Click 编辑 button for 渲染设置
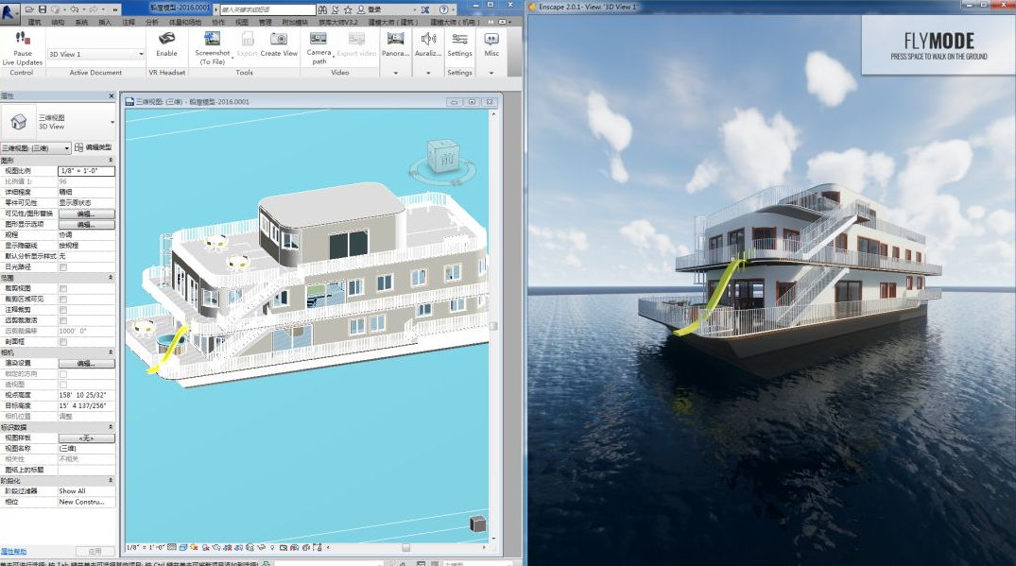 [x=87, y=364]
